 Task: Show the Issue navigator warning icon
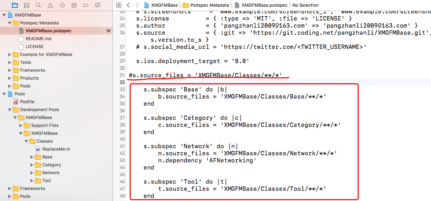[x=50, y=5]
